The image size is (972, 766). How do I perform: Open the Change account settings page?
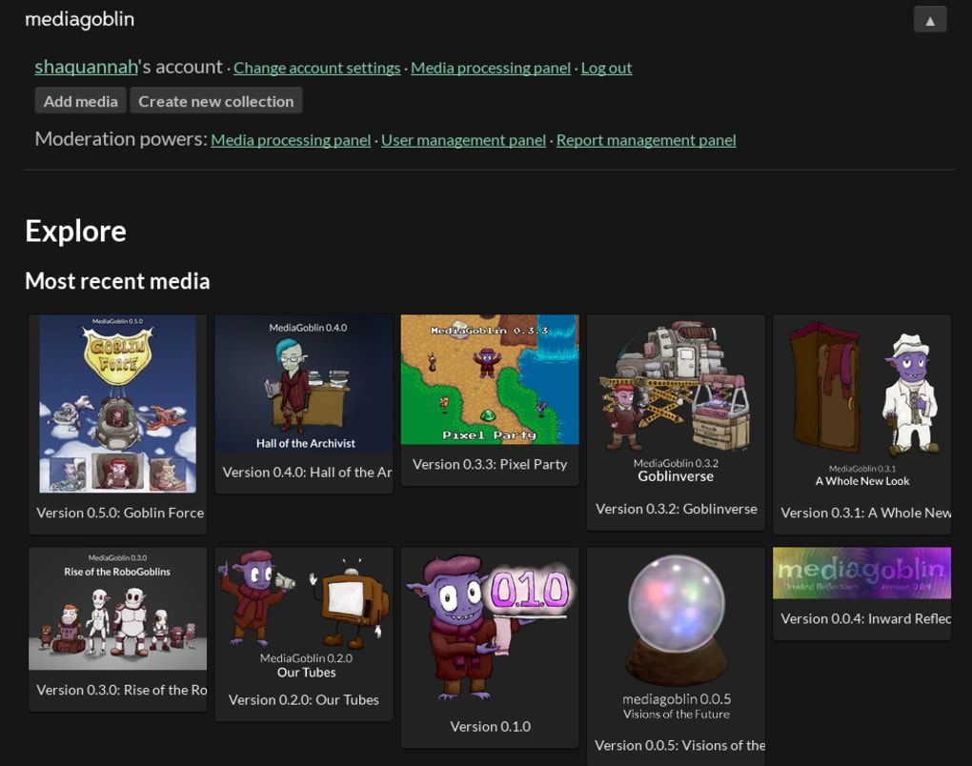316,68
